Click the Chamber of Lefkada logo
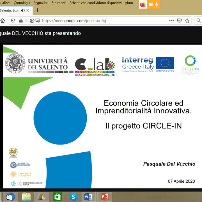Image resolution: width=202 pixels, height=202 pixels. coord(20,165)
